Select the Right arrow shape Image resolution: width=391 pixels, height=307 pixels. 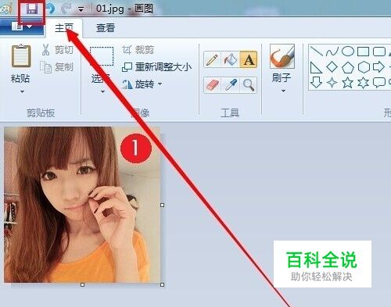click(x=379, y=67)
